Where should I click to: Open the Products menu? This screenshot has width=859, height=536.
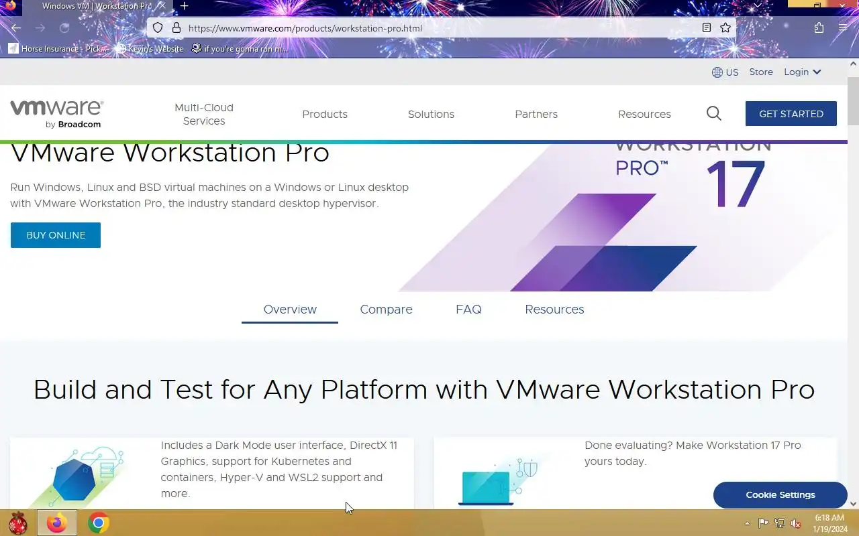325,114
